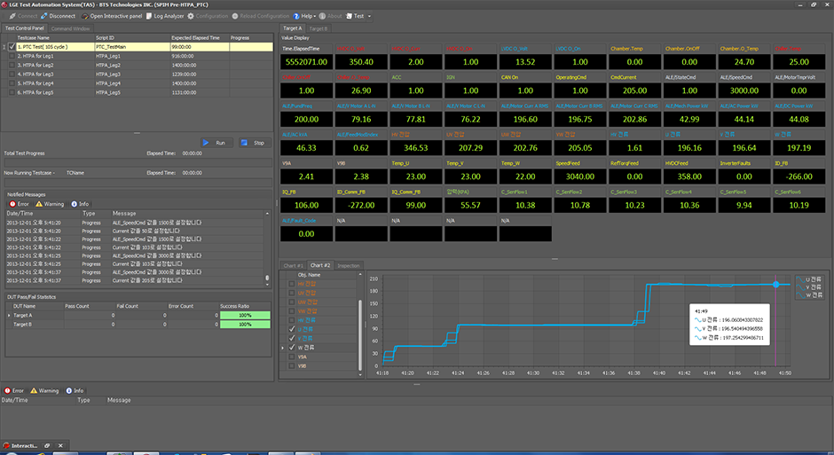Click the Interactive panel red icon at bottom
This screenshot has height=455, width=834.
point(6,445)
